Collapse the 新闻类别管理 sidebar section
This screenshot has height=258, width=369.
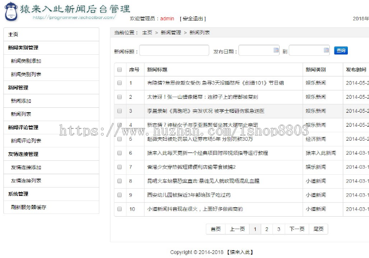click(x=23, y=48)
